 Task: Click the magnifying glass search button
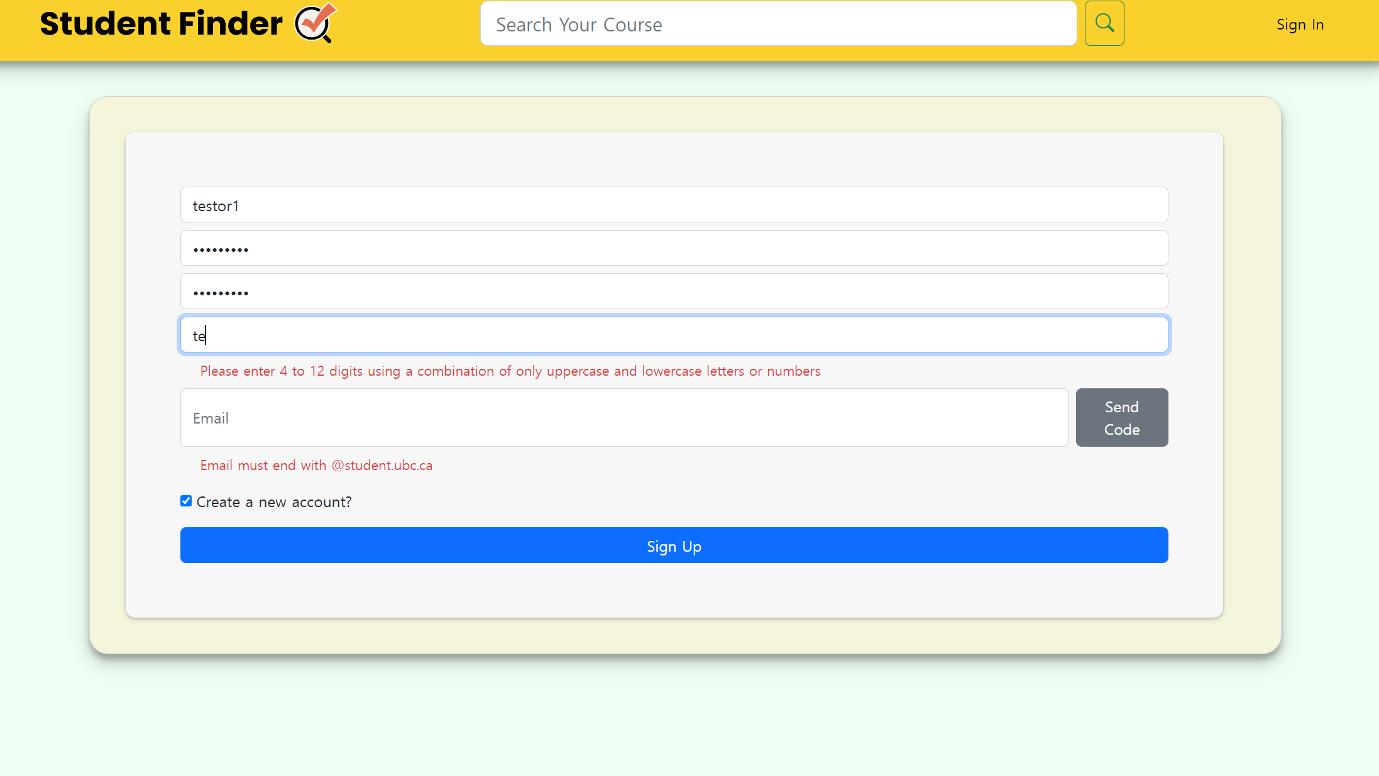pyautogui.click(x=1104, y=24)
